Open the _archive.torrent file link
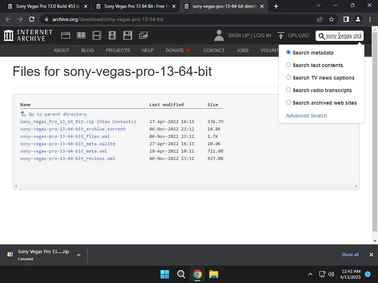The width and height of the screenshot is (378, 283). pyautogui.click(x=73, y=129)
